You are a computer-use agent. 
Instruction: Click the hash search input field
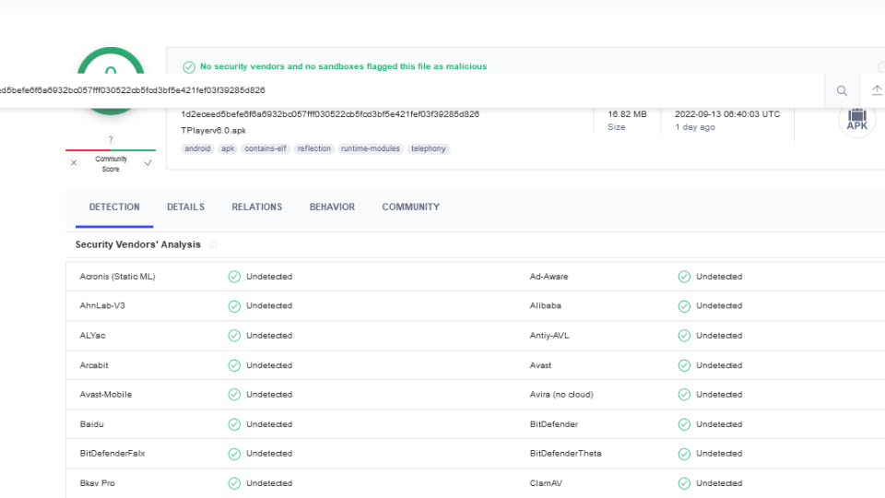pos(412,90)
